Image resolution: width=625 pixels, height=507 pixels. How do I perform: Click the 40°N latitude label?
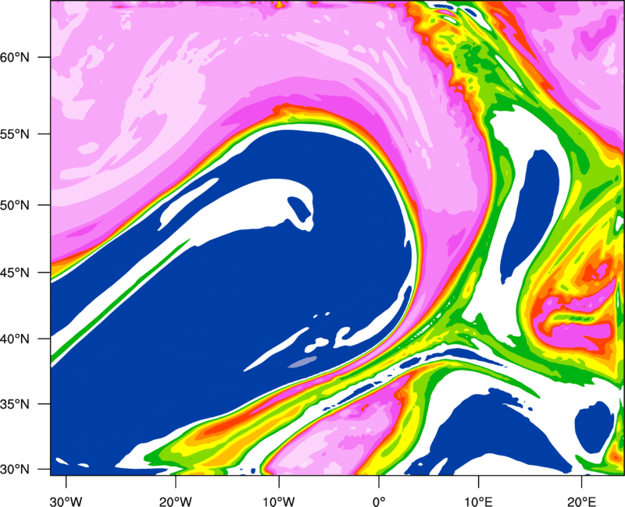pos(15,339)
